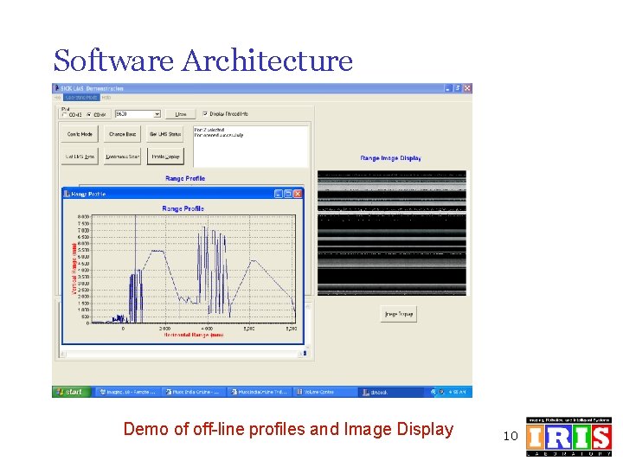The width and height of the screenshot is (623, 467).
Task: Switch to the Remote desktop taskbar item
Action: (x=128, y=392)
